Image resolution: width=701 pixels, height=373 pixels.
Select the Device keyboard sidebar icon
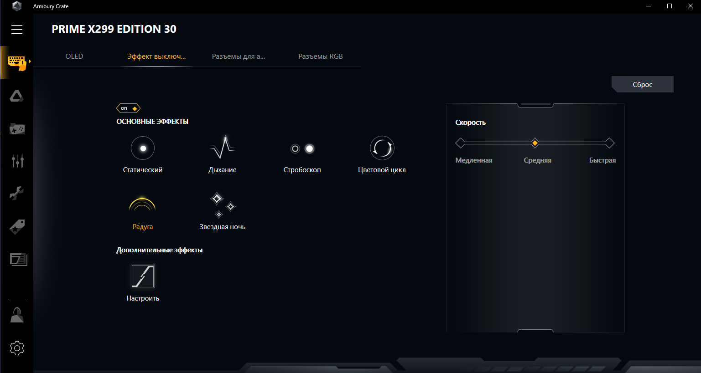[x=17, y=63]
